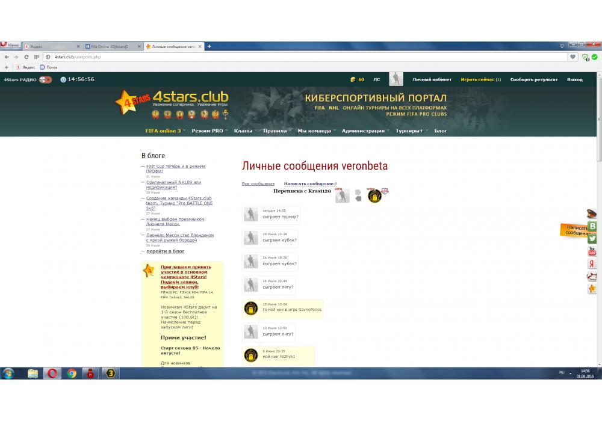Open the Twitter sidebar icon
Image resolution: width=602 pixels, height=421 pixels.
[x=592, y=239]
